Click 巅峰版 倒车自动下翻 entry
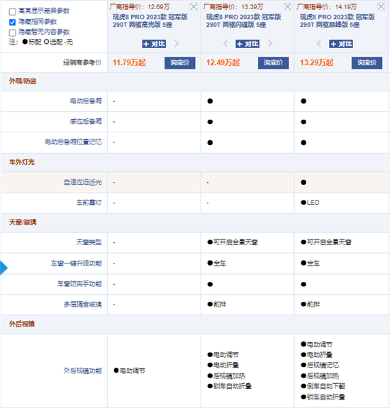This screenshot has width=390, height=408. (323, 386)
